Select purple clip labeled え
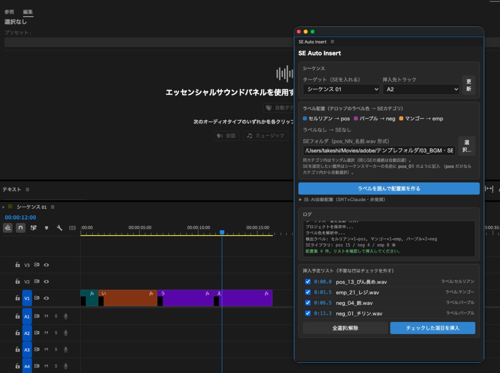Image resolution: width=500 pixels, height=373 pixels. (243, 298)
